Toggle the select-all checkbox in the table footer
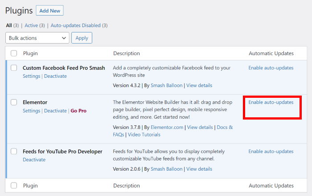This screenshot has height=196, width=312. 14,185
